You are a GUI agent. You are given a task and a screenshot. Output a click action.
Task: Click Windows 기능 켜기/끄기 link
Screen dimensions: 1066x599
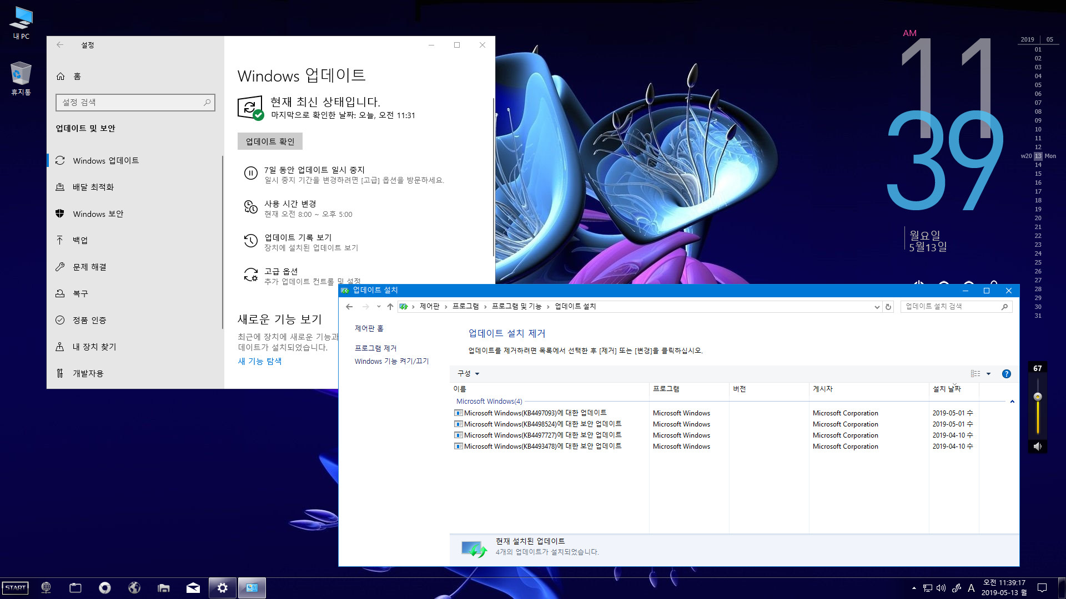click(x=391, y=362)
